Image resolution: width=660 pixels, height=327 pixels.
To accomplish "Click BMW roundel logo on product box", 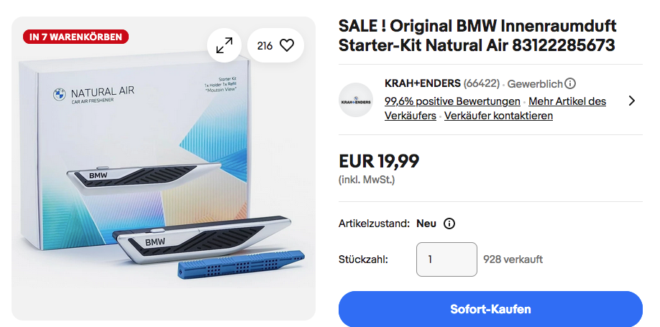I will pos(59,94).
